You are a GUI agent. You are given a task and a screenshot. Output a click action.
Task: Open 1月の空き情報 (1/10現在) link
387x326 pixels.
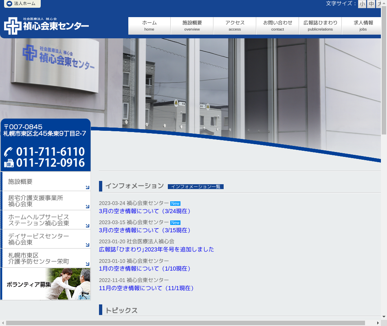tap(145, 269)
